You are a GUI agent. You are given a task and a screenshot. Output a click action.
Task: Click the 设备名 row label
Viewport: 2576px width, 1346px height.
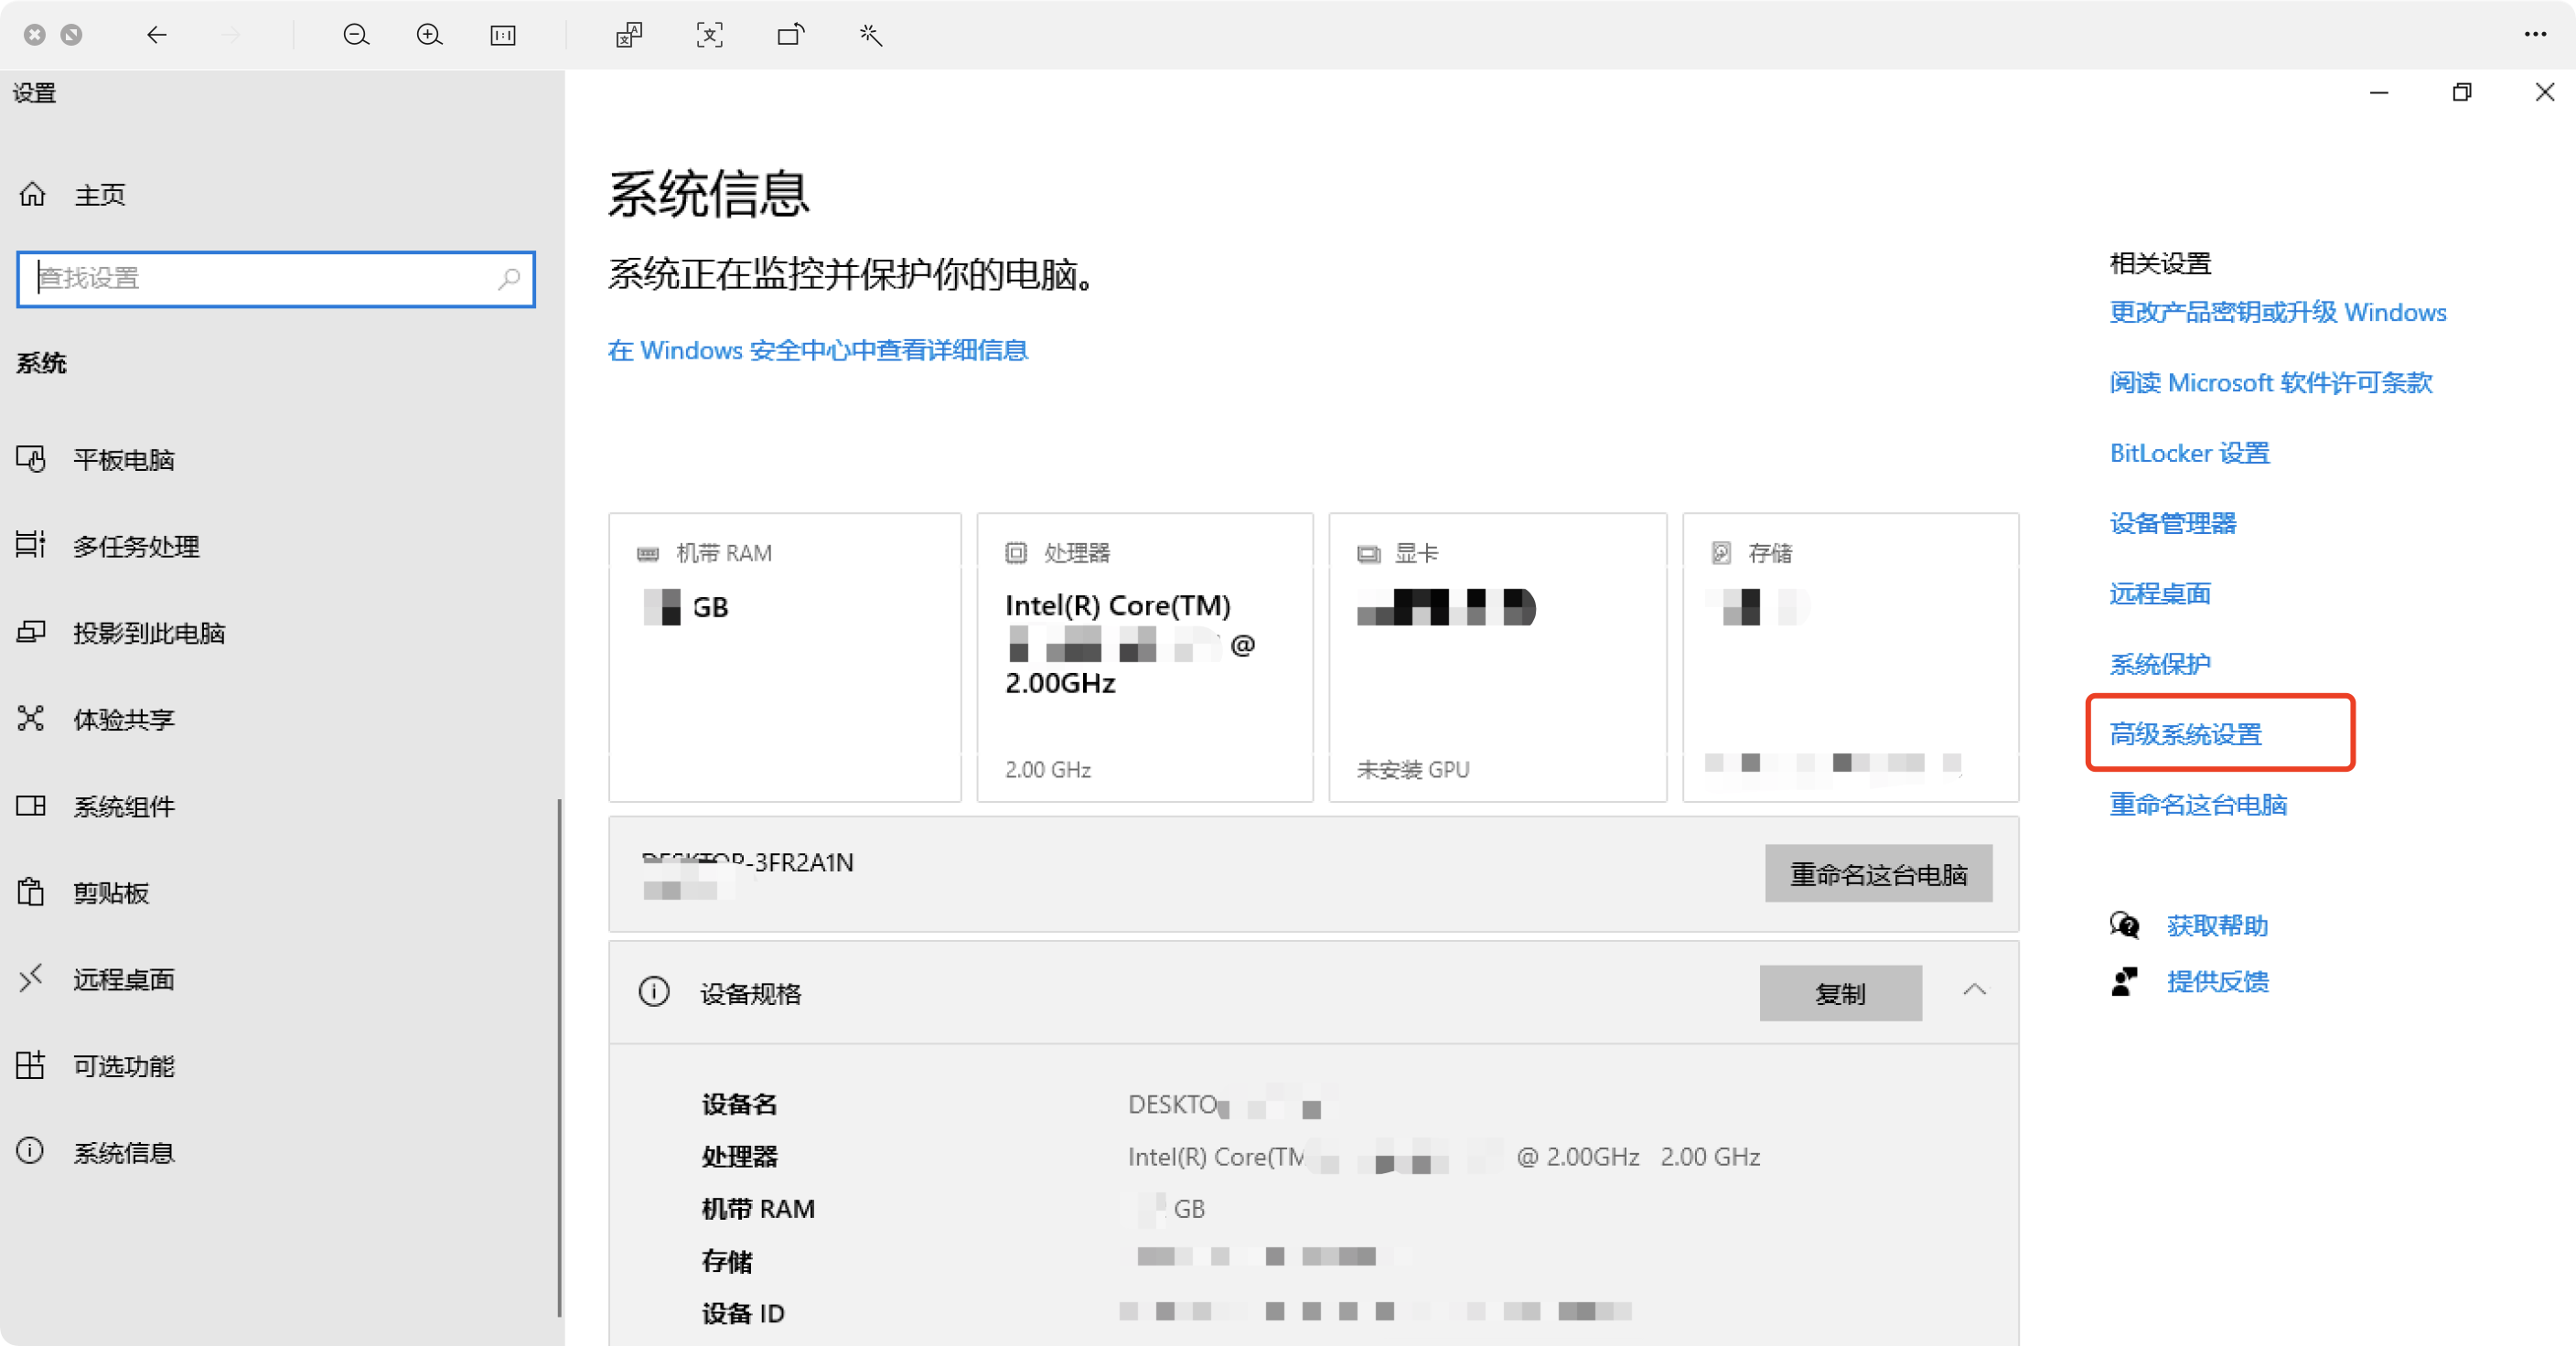coord(739,1105)
